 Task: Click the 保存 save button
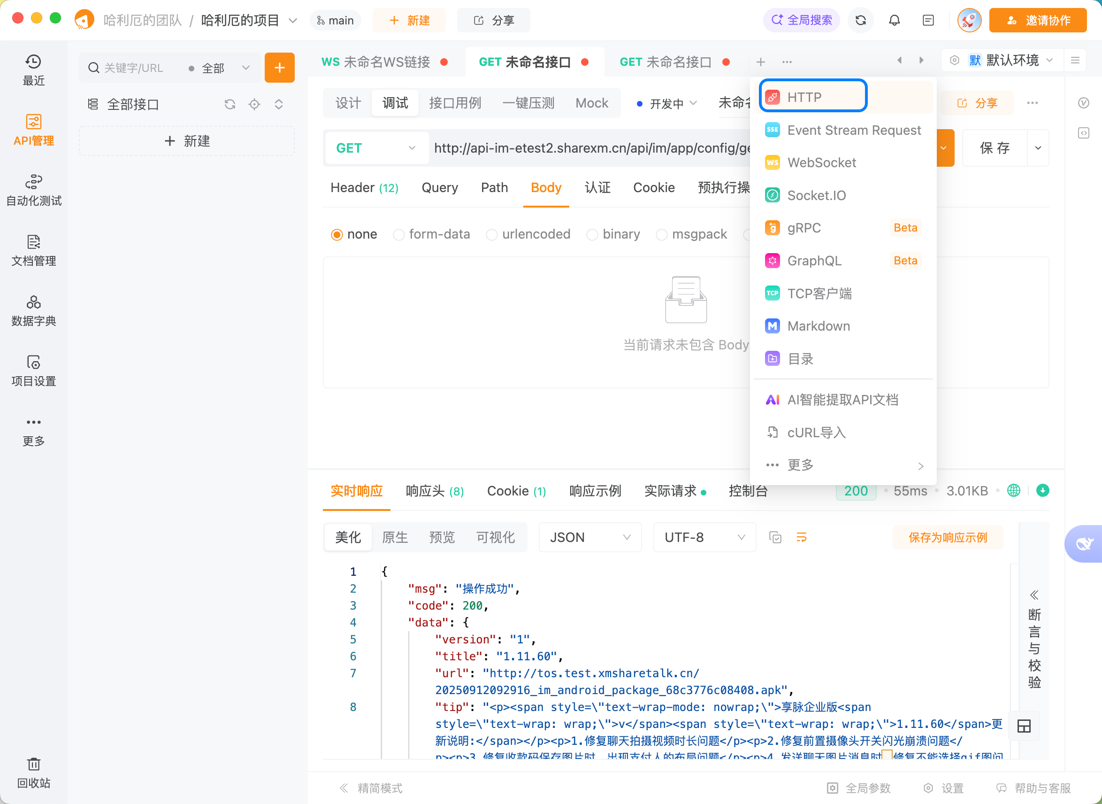(994, 148)
